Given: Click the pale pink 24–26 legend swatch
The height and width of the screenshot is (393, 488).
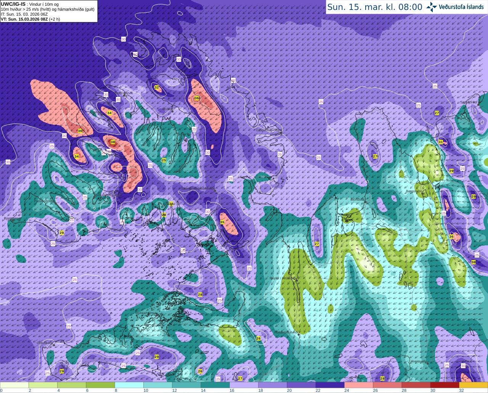Looking at the screenshot, I should pyautogui.click(x=358, y=385).
